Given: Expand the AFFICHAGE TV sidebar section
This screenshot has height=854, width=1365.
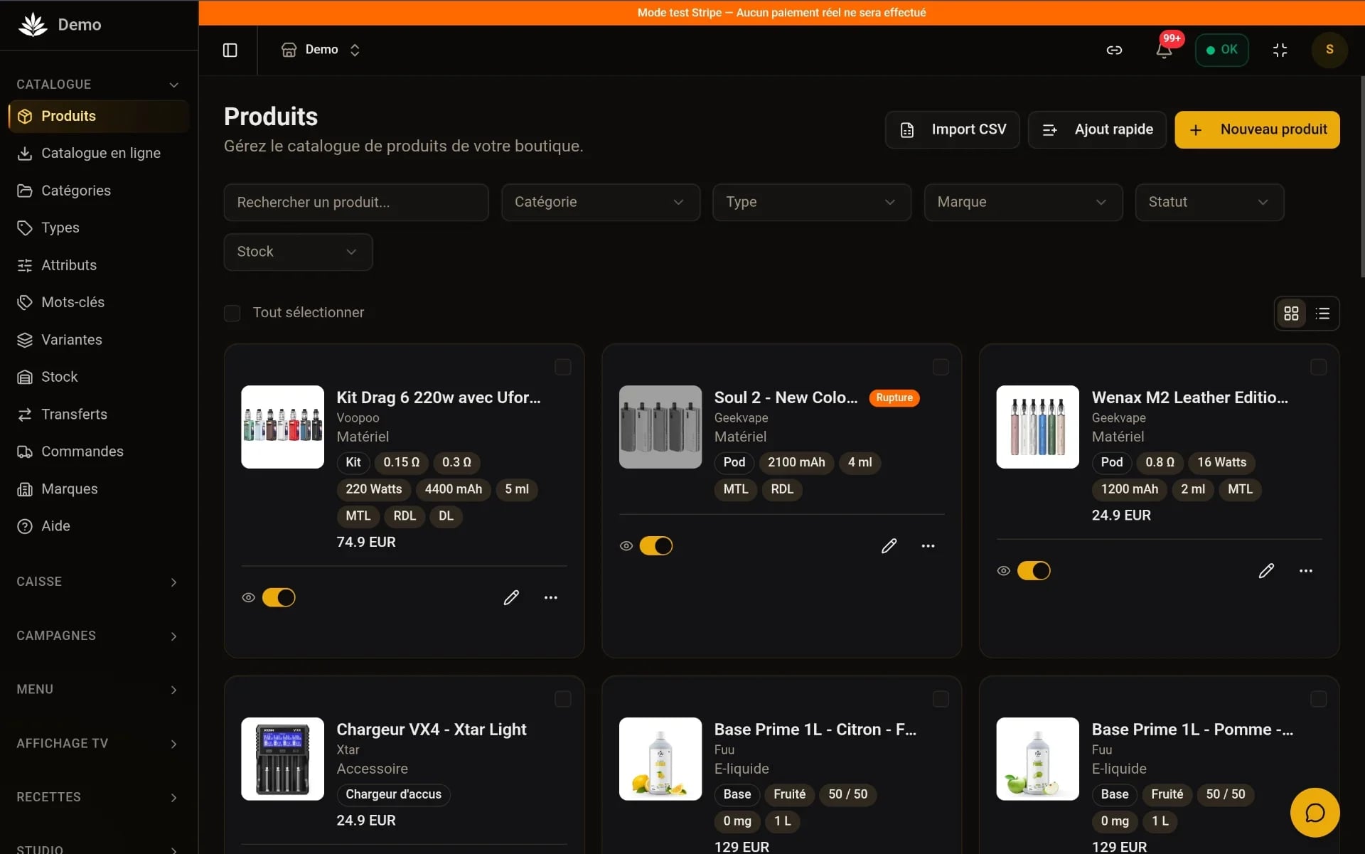Looking at the screenshot, I should tap(98, 743).
